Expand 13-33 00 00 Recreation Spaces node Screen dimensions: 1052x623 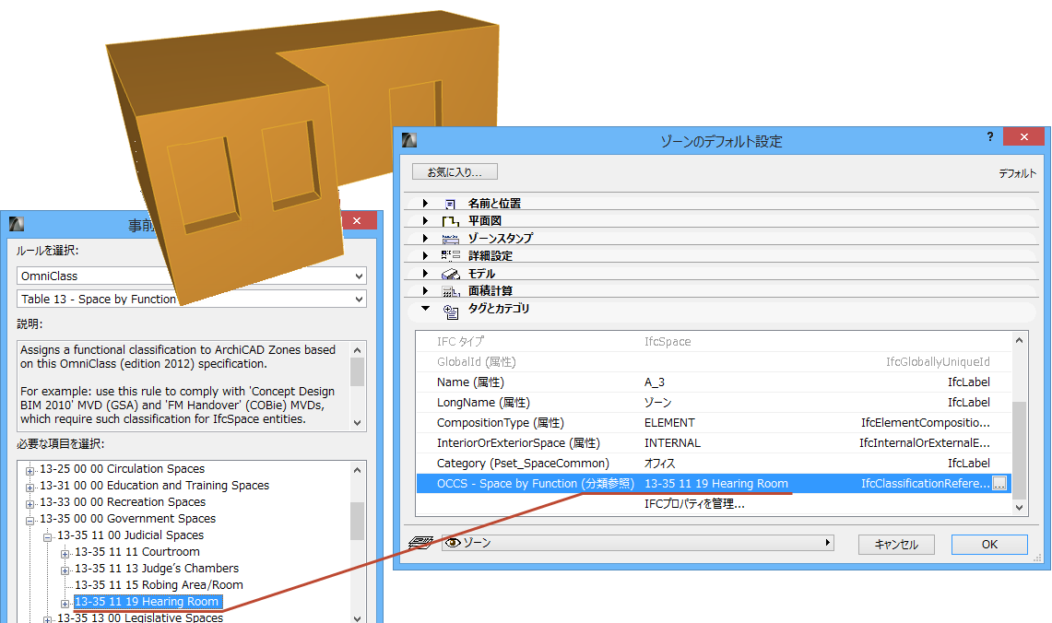(x=30, y=504)
